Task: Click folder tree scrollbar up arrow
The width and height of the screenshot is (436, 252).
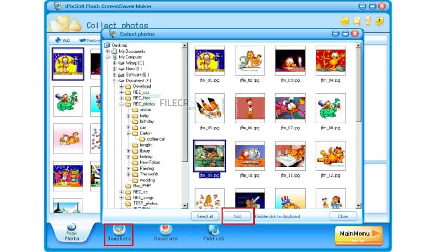Action: point(185,45)
